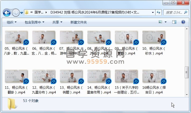Click the search magnifier icon
Viewport: 191px width, 113px height.
[x=185, y=12]
